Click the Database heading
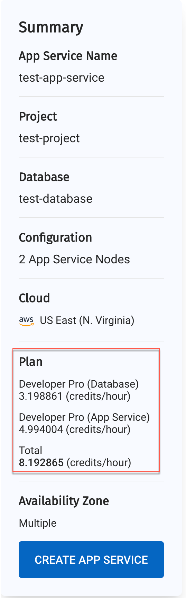Screen dimensions: 186x598 click(44, 177)
